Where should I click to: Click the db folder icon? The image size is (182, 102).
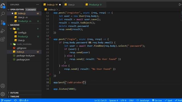click(x=14, y=29)
